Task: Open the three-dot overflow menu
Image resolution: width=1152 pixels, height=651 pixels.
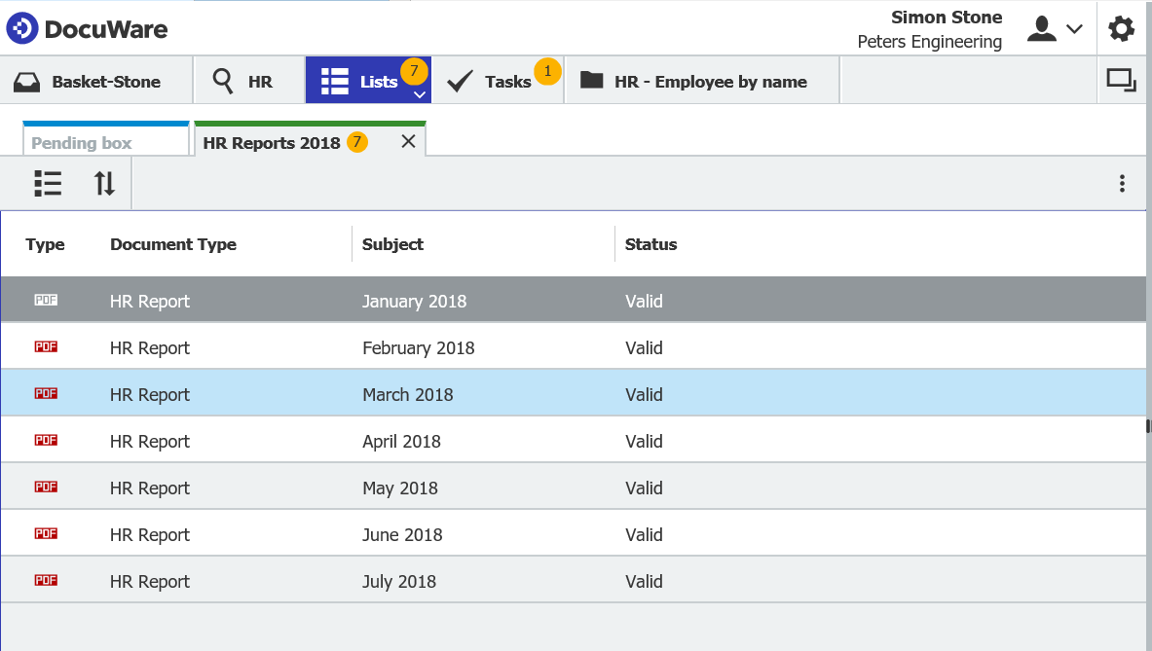Action: pos(1122,183)
